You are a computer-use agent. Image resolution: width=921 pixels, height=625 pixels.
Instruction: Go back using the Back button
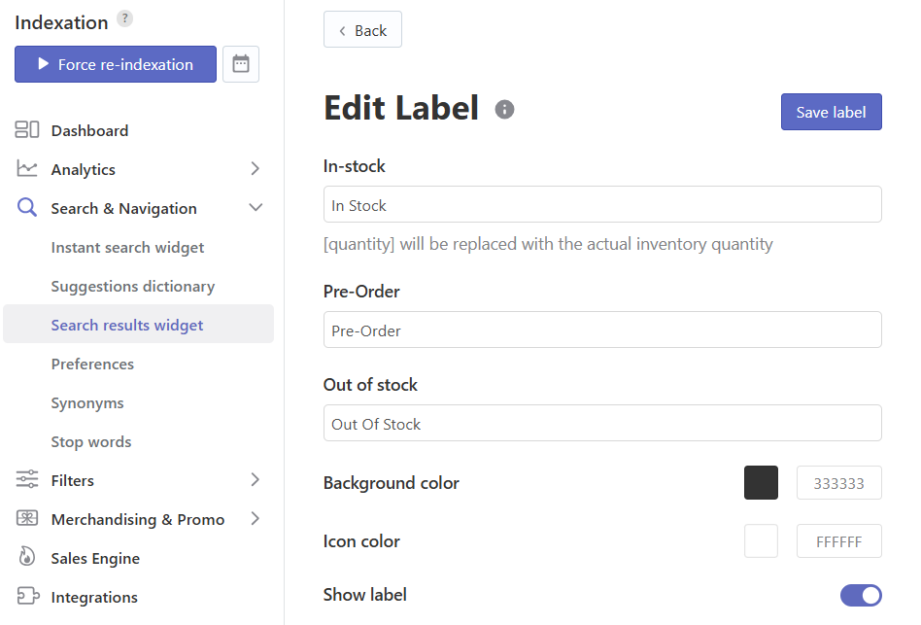click(x=362, y=29)
